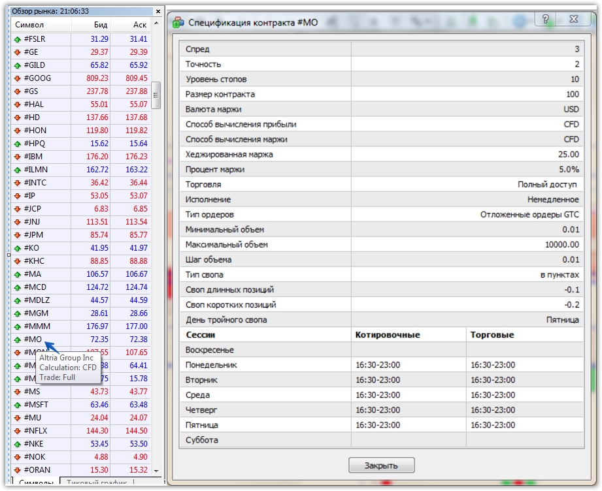Click the Market Watch scroll up arrow
Screen dimensions: 602x491
(156, 24)
